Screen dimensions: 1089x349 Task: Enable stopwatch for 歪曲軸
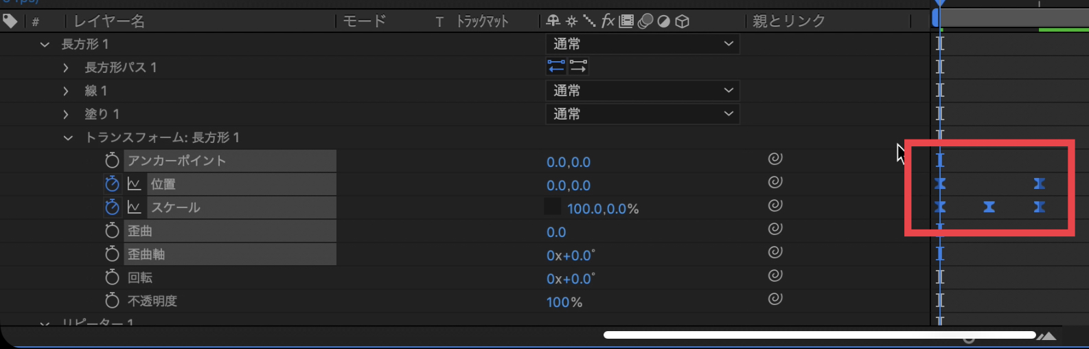pos(112,254)
